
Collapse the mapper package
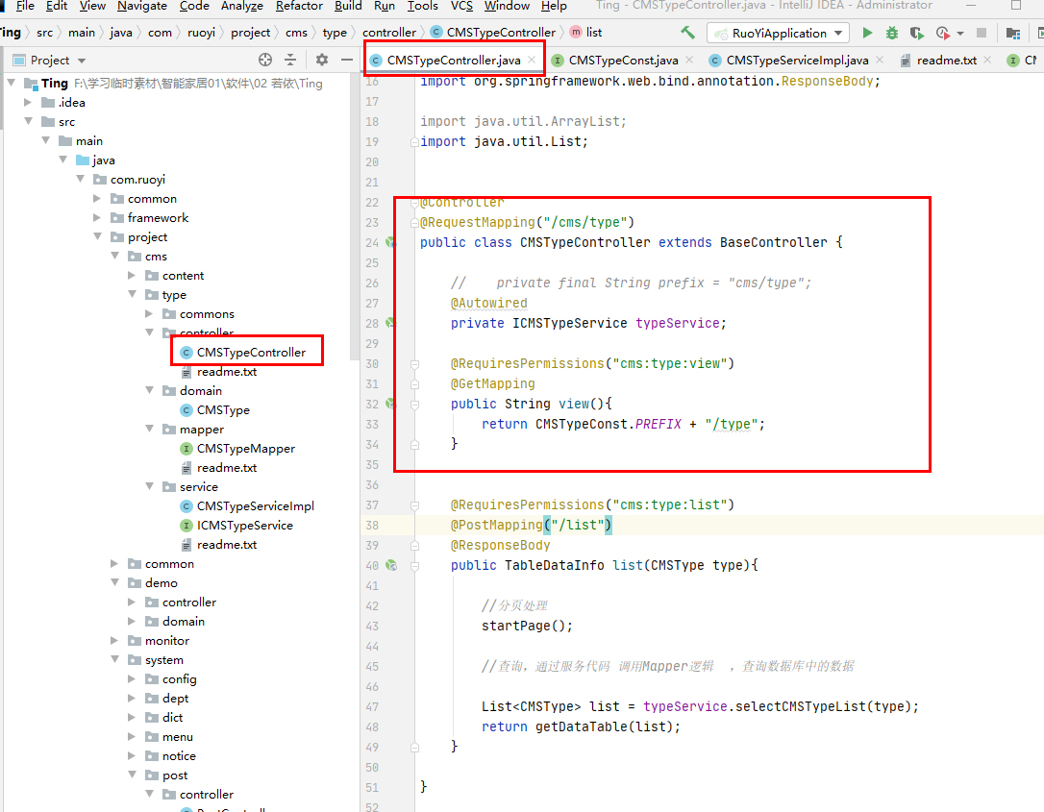(149, 430)
